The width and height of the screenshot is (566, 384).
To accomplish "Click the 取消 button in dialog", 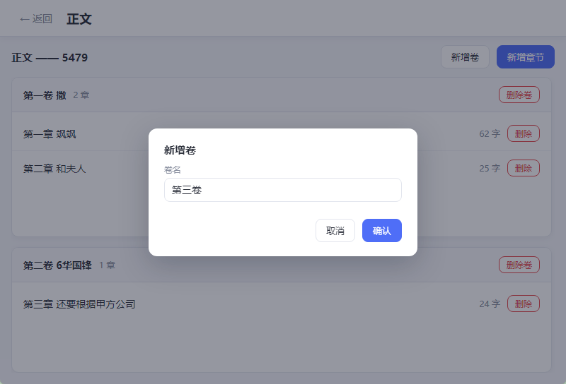I will coord(335,231).
